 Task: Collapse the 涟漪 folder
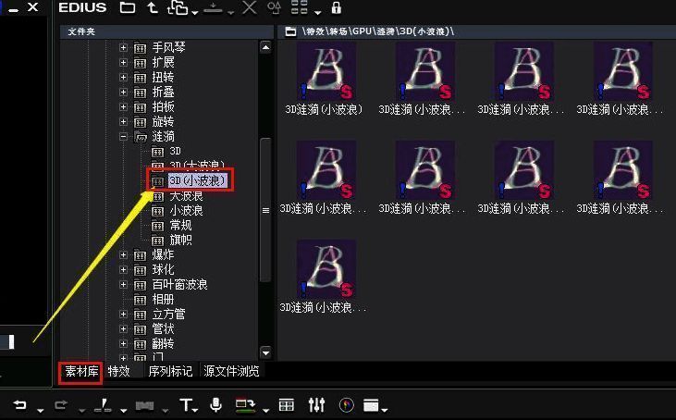point(123,137)
